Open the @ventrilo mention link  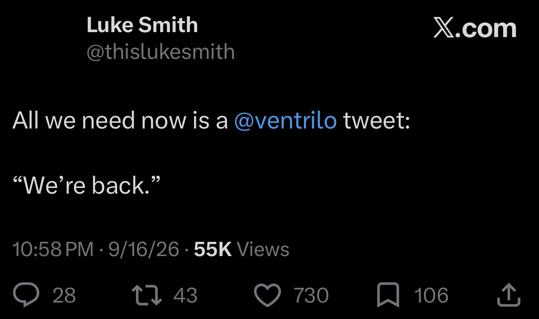[x=285, y=121]
